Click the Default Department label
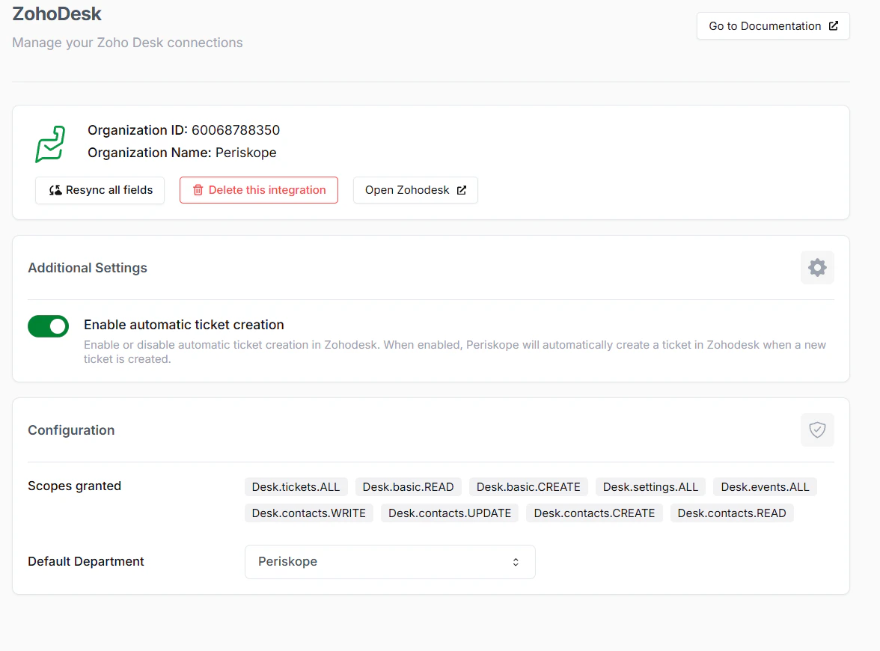 (x=86, y=562)
